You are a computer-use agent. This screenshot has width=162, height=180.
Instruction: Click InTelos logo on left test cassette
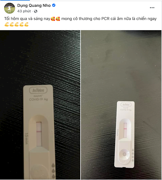(x=38, y=90)
